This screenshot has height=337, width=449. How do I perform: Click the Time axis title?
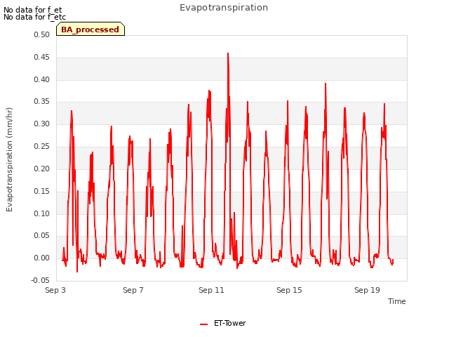click(397, 301)
